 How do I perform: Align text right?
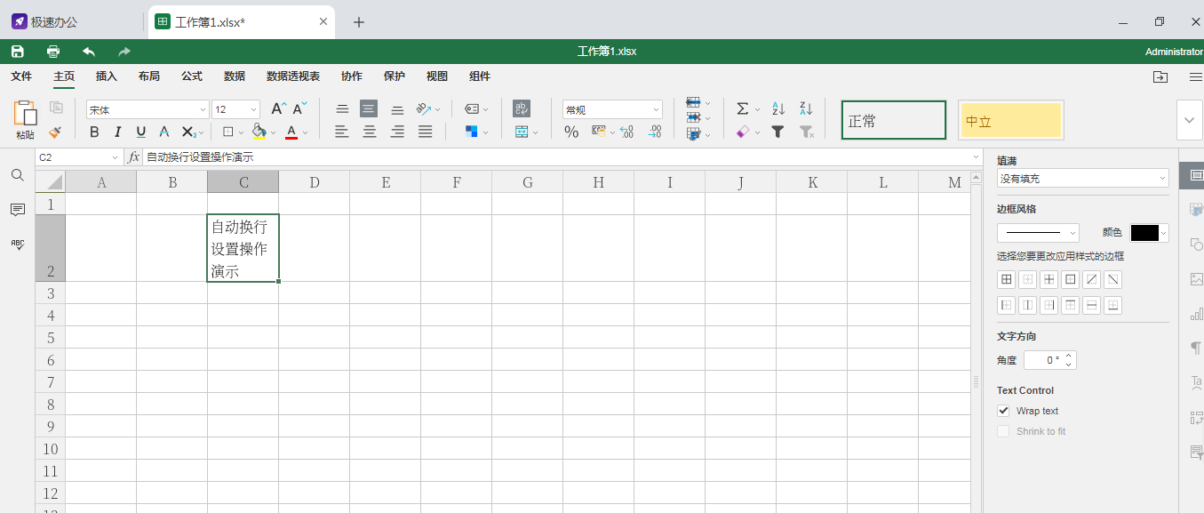[x=397, y=132]
